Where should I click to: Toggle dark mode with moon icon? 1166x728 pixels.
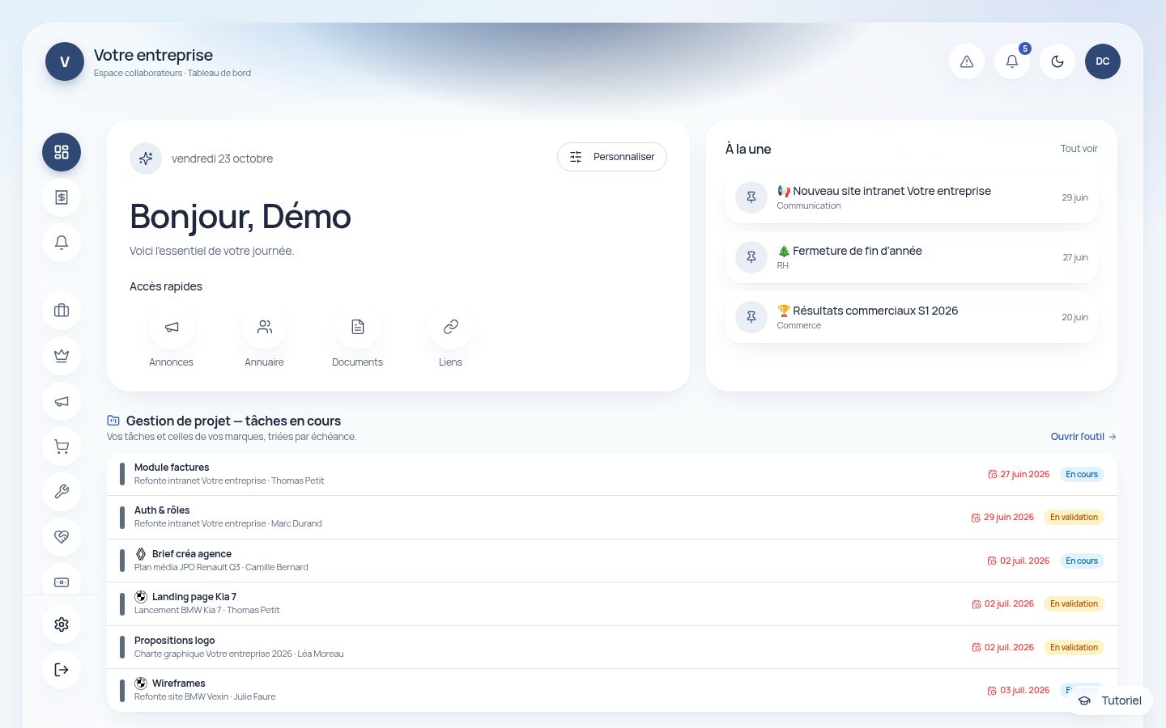[x=1057, y=61]
